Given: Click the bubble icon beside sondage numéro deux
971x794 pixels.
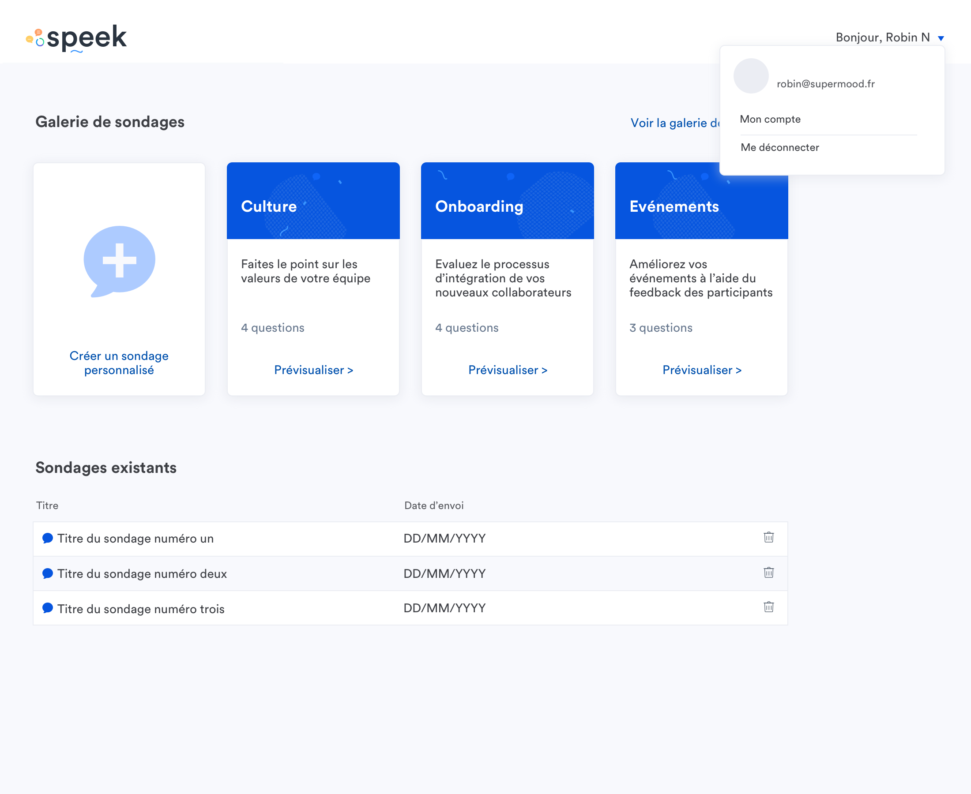Looking at the screenshot, I should [x=48, y=573].
